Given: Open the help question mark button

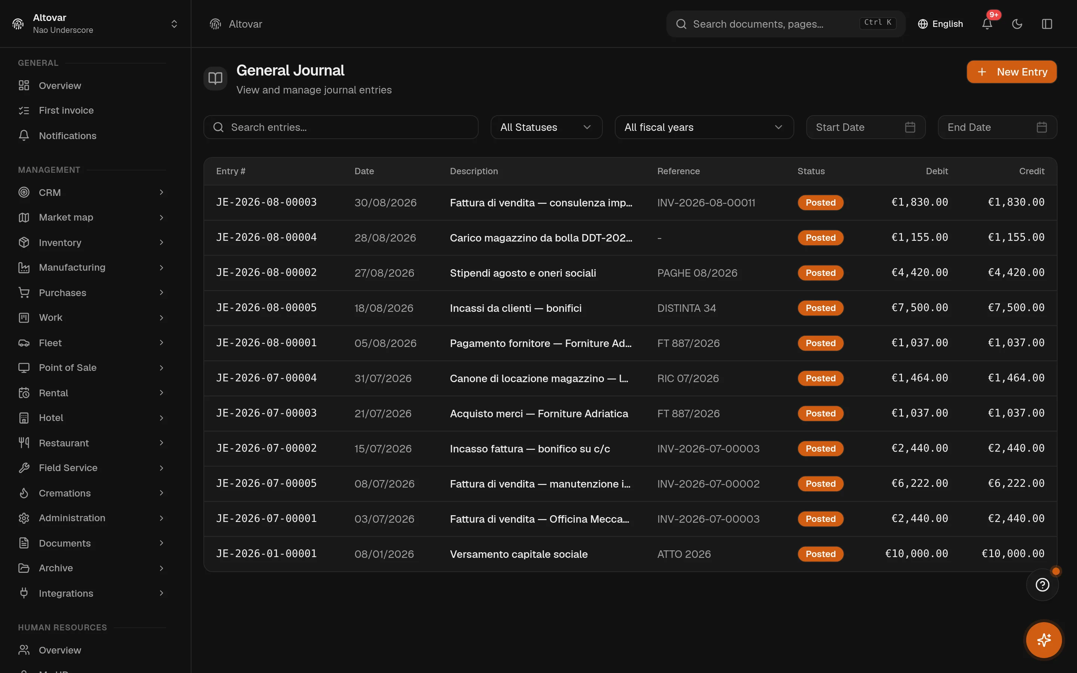Looking at the screenshot, I should (x=1042, y=584).
